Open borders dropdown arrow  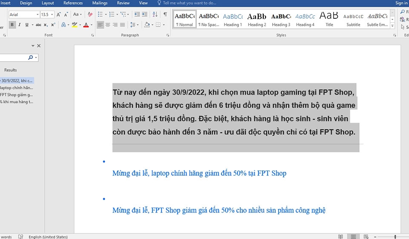(164, 25)
